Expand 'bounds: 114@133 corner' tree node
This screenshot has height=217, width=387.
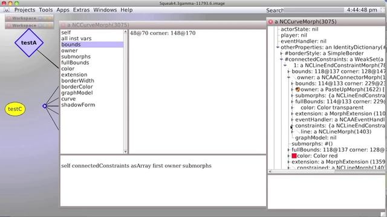point(292,84)
